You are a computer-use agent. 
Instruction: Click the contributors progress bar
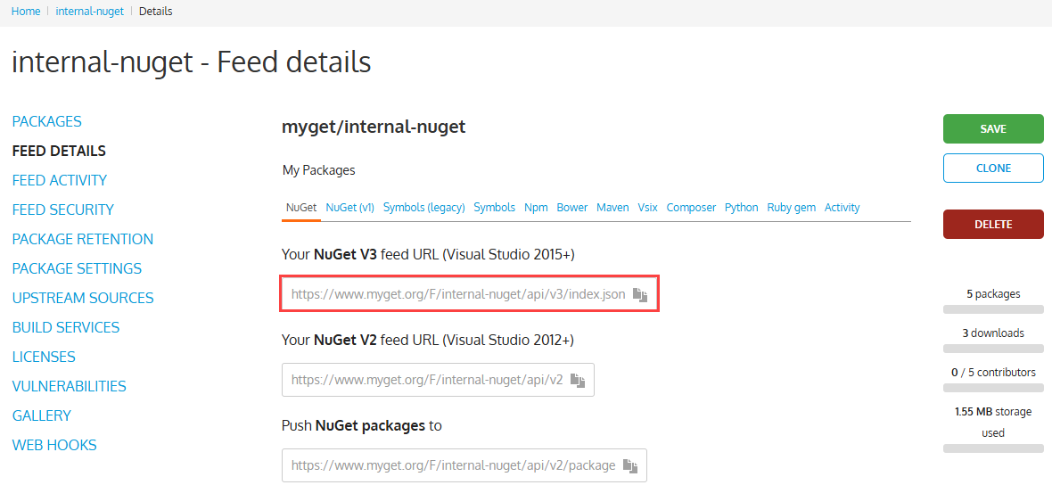click(x=993, y=388)
